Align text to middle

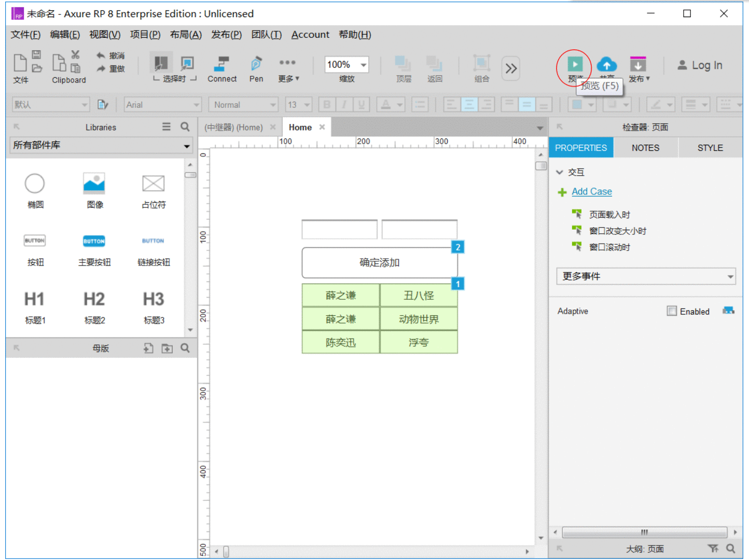[526, 105]
